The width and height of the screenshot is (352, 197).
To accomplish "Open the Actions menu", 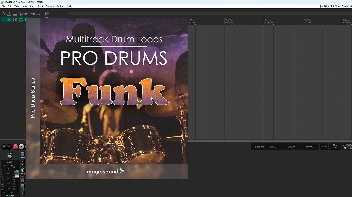I will [x=61, y=6].
